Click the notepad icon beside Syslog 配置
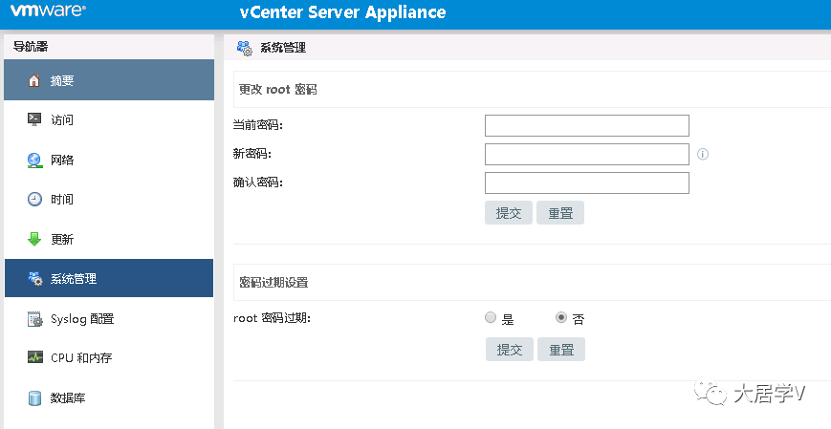 (x=34, y=319)
